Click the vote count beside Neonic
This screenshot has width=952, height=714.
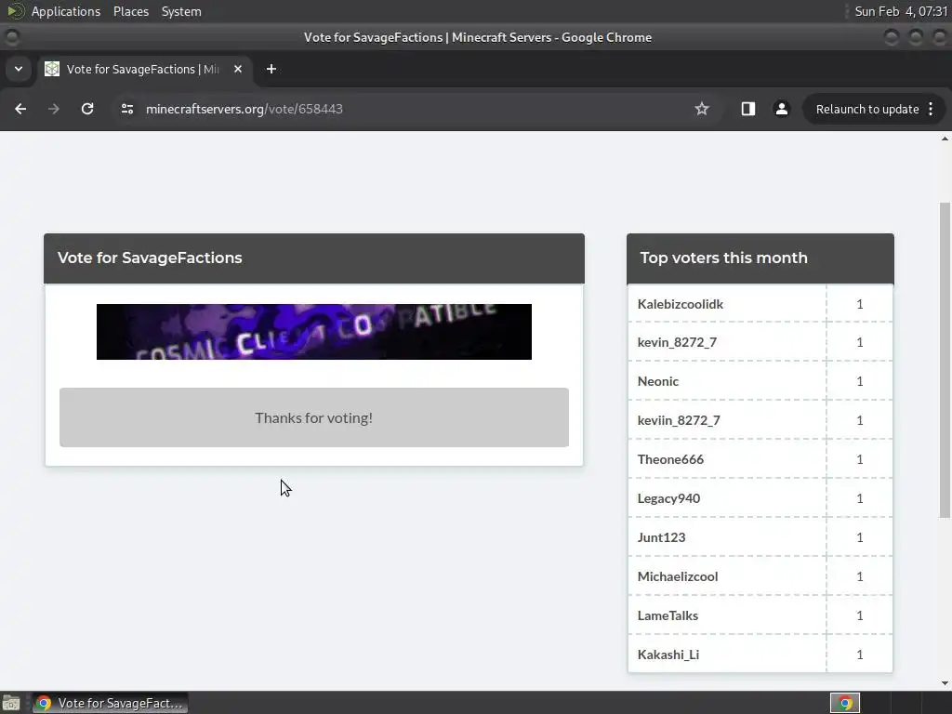click(860, 381)
